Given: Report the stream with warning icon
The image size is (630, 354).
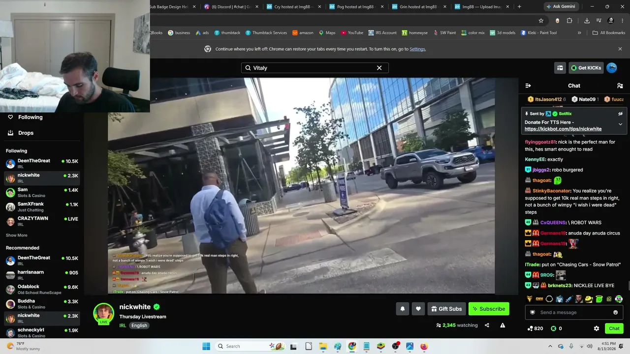Looking at the screenshot, I should (503, 325).
